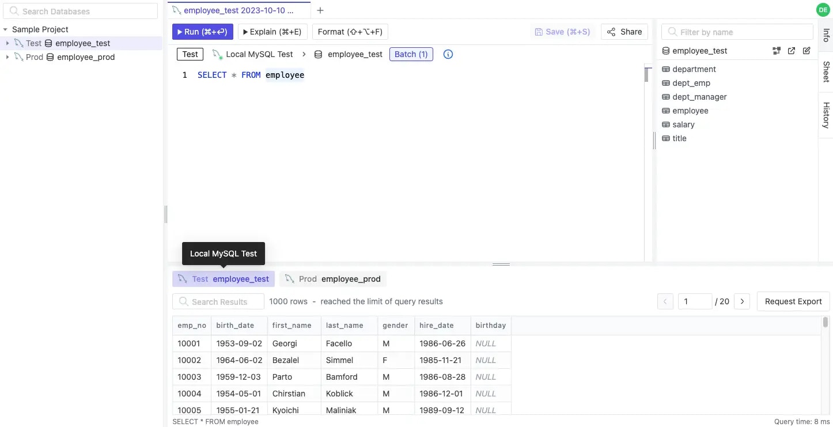Click the dept_manager table icon
This screenshot has height=427, width=833.
(666, 97)
